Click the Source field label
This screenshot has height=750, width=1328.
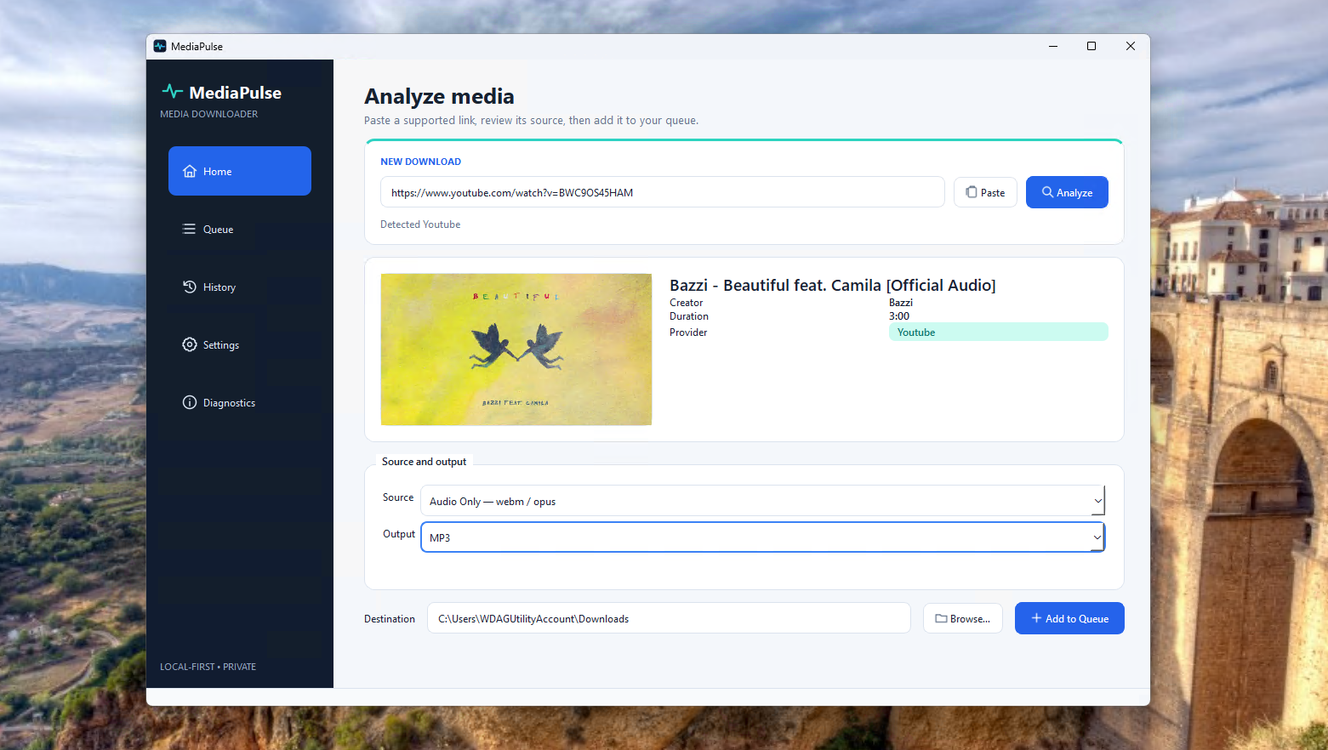pos(398,497)
